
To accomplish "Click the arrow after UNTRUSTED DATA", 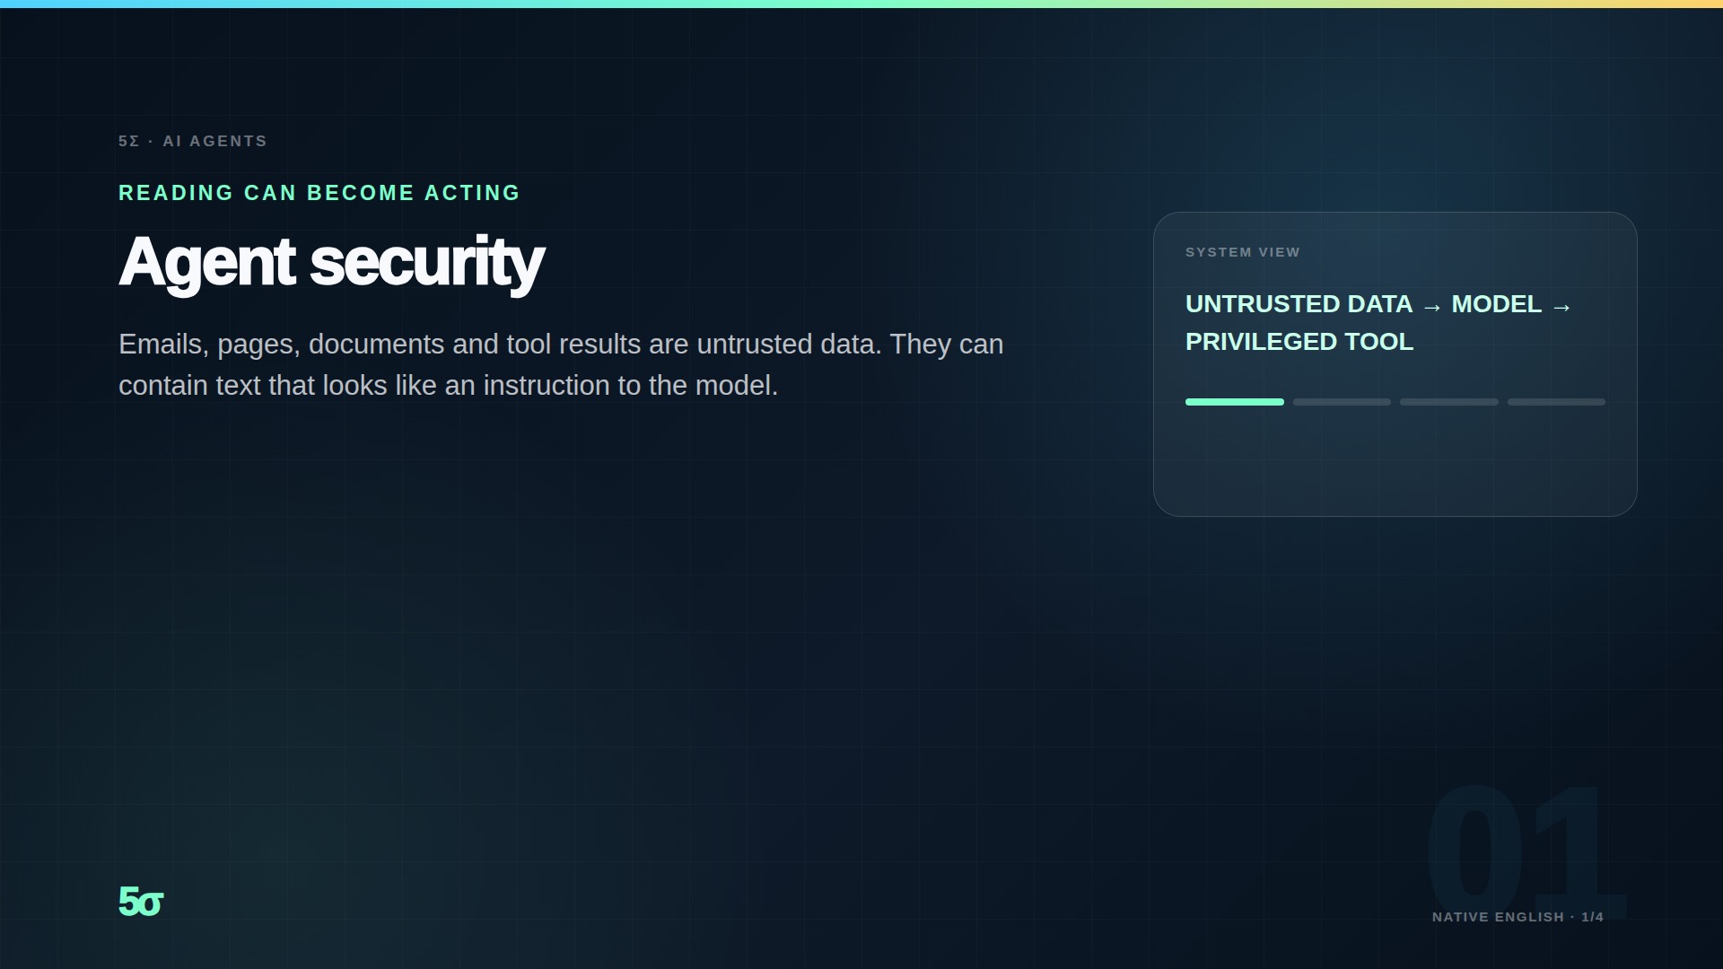I will 1432,307.
